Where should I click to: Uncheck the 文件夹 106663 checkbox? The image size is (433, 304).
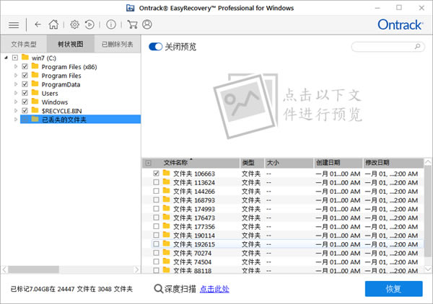pyautogui.click(x=157, y=174)
